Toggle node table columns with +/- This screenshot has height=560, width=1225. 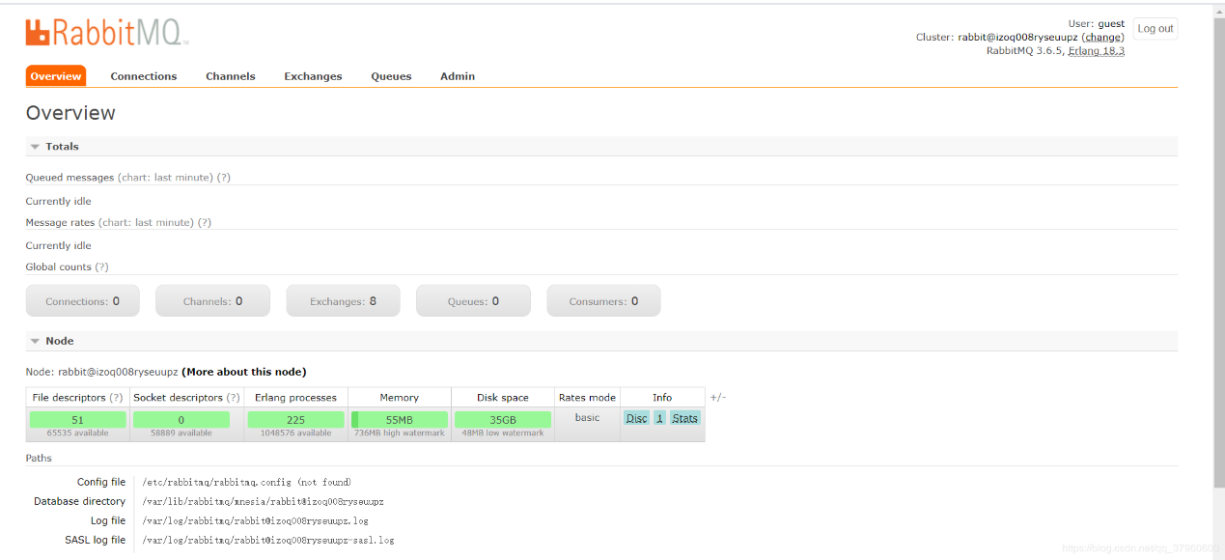tap(717, 397)
